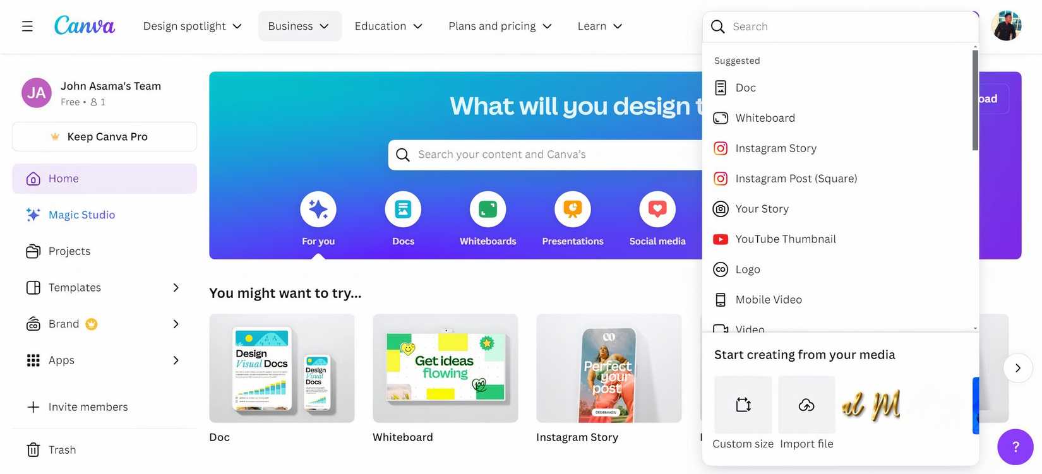The image size is (1042, 474).
Task: Expand the Apps sidebar chevron
Action: (x=176, y=360)
